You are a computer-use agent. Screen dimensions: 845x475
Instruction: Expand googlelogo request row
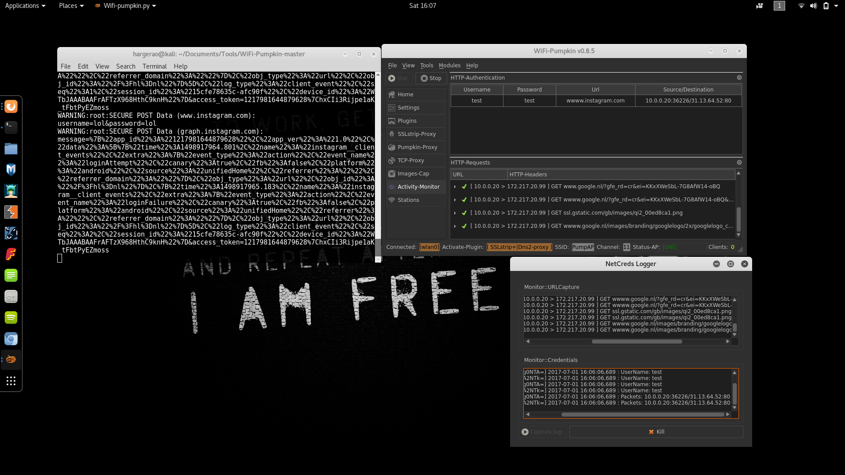(455, 227)
